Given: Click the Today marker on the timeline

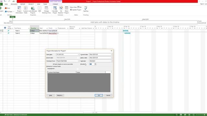Looking at the screenshot, I should click(13, 17).
